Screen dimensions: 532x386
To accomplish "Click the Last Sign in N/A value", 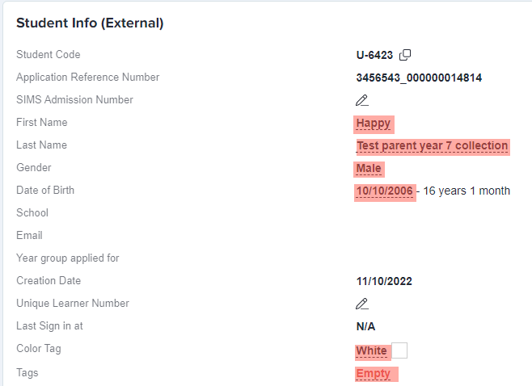I will pyautogui.click(x=365, y=327).
